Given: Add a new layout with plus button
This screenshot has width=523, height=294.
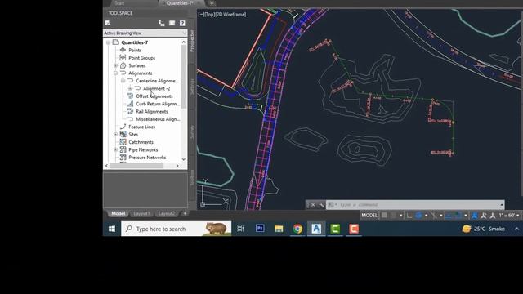Looking at the screenshot, I should [x=185, y=213].
